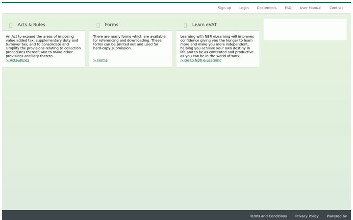Click the 'Forms' heading text
This screenshot has height=220, width=353.
111,25
